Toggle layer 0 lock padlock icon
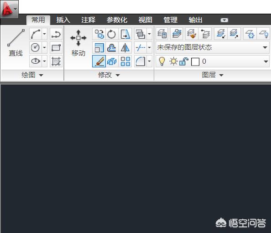The width and height of the screenshot is (271, 233). pyautogui.click(x=183, y=61)
